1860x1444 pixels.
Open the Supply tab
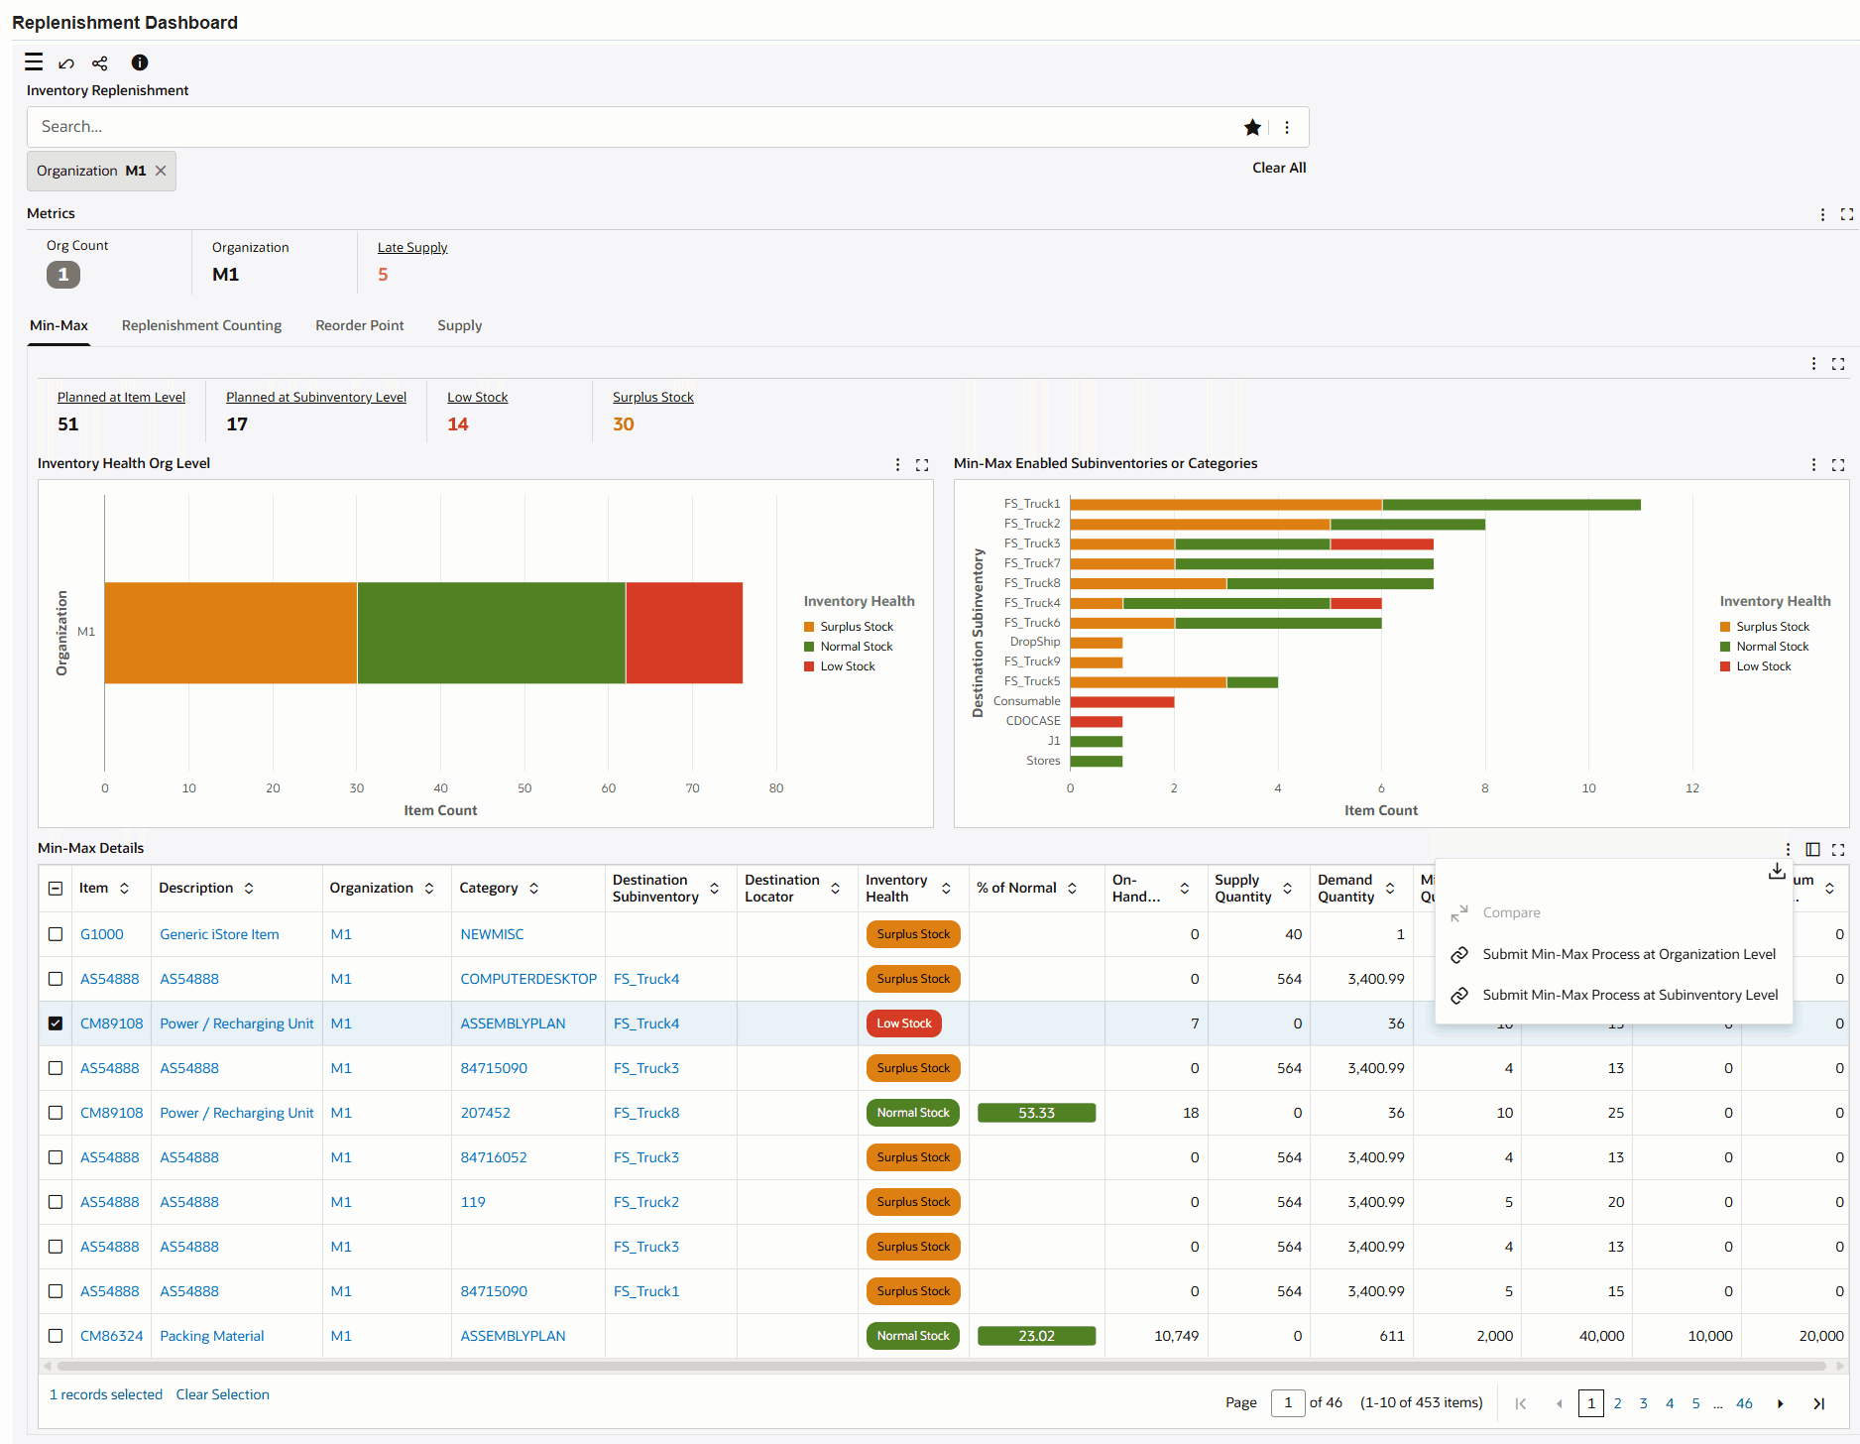[459, 325]
